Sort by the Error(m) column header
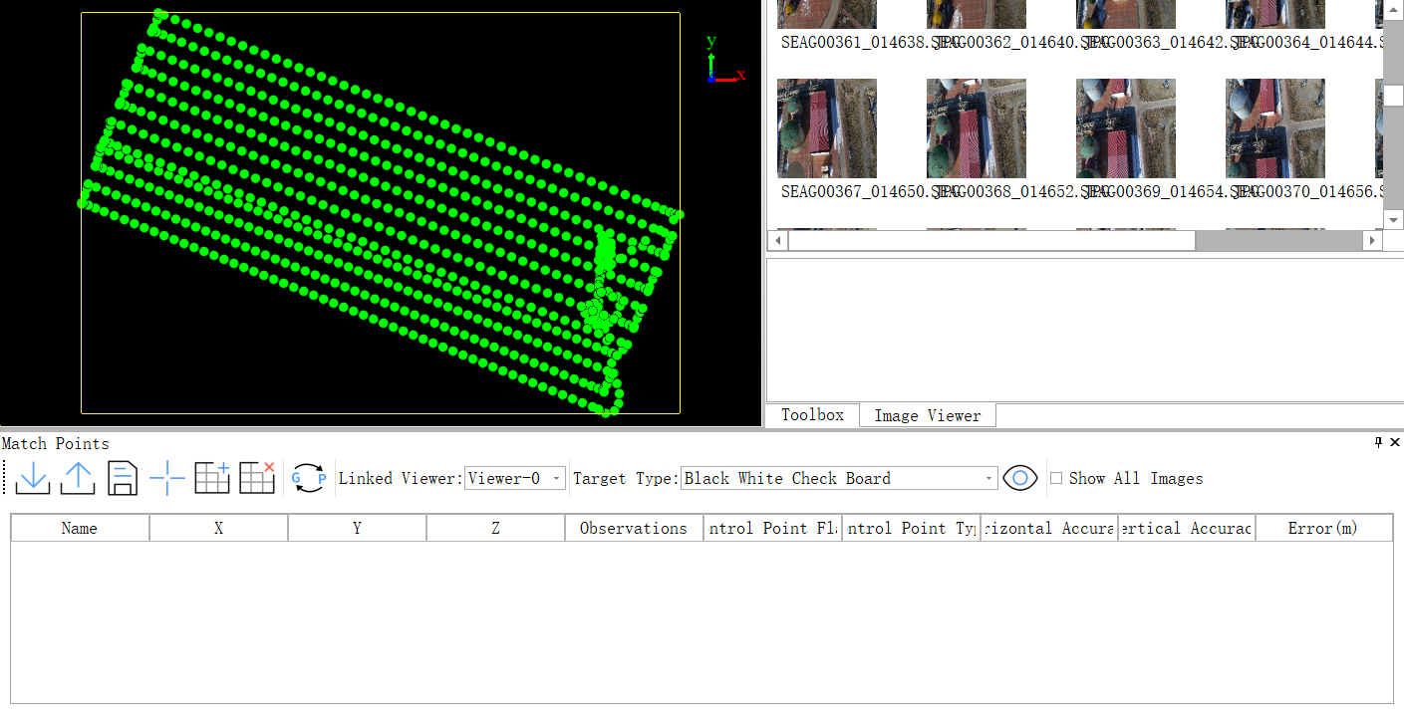The width and height of the screenshot is (1404, 715). pyautogui.click(x=1322, y=529)
